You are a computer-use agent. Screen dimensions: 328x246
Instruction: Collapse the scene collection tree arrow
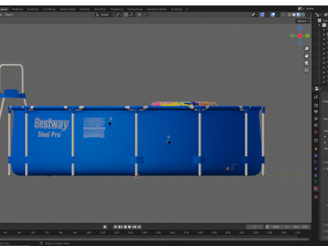(x=320, y=25)
